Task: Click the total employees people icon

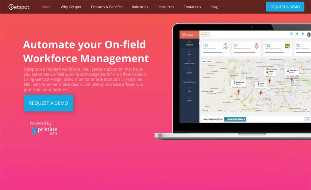Action: (x=225, y=46)
